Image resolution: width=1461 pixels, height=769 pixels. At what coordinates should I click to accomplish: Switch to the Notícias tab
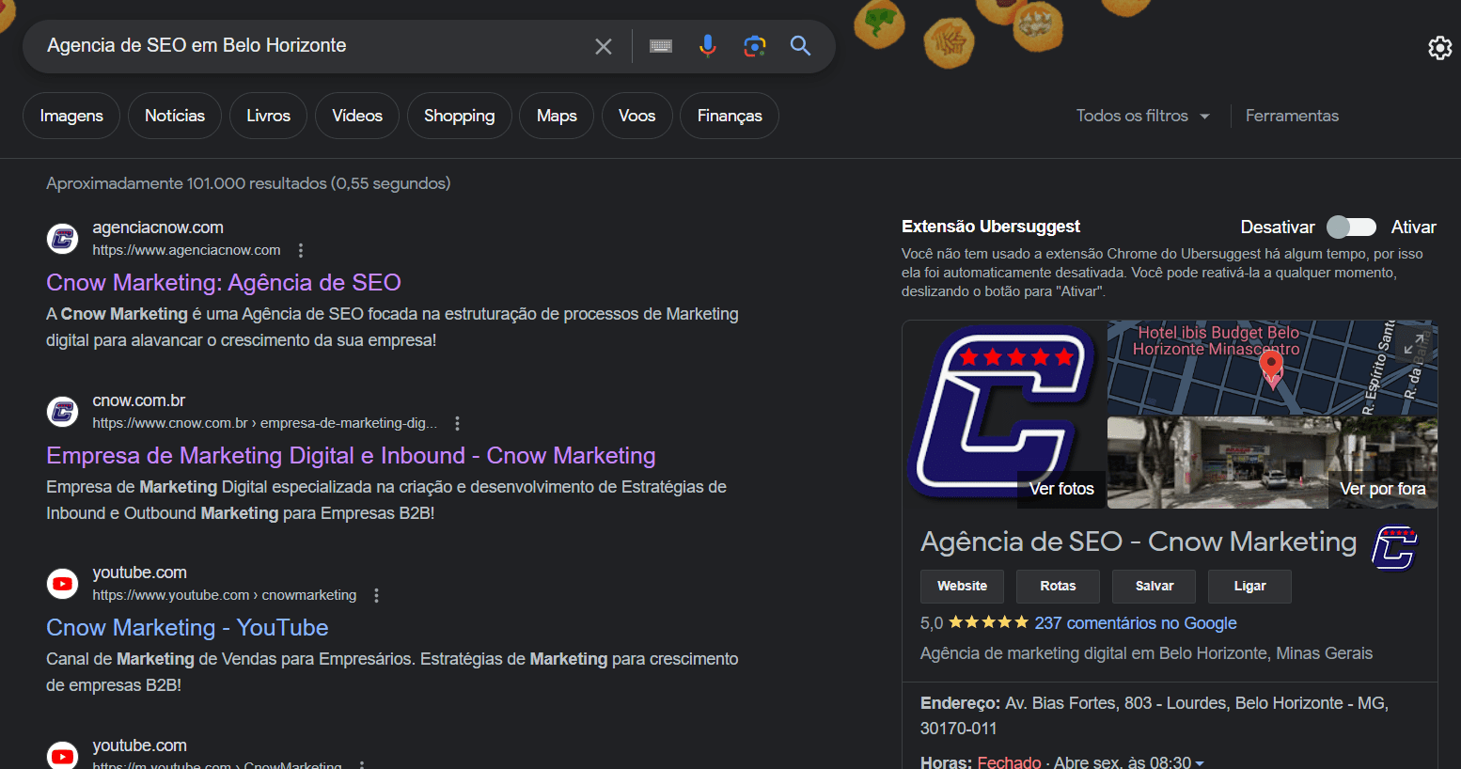[x=175, y=116]
